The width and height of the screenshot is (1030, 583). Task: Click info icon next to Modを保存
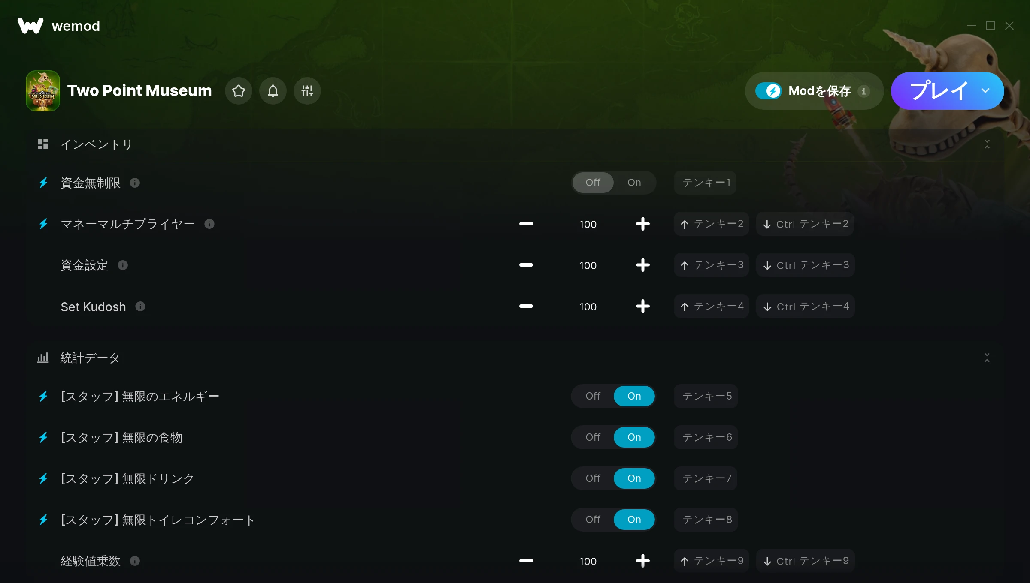coord(864,91)
